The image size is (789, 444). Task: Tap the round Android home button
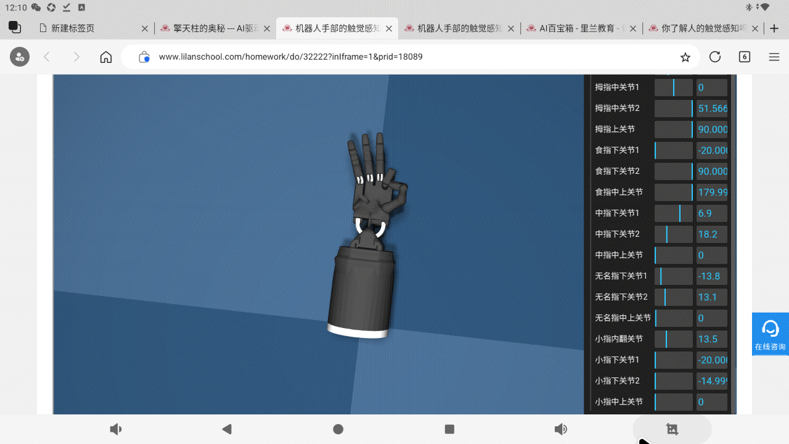pyautogui.click(x=338, y=429)
